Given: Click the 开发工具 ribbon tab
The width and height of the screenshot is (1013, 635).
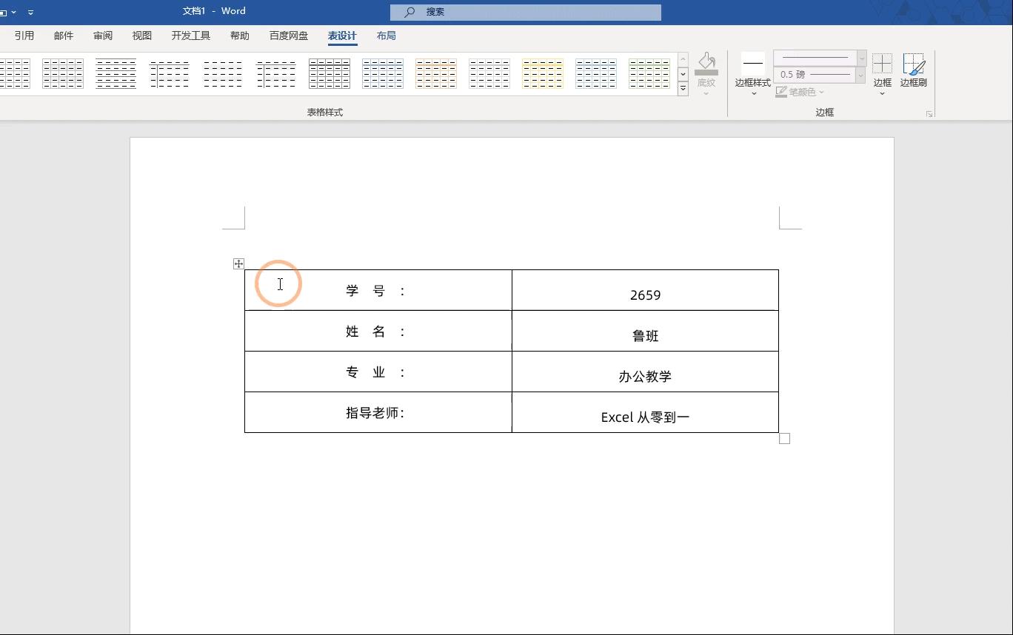Looking at the screenshot, I should pos(190,36).
